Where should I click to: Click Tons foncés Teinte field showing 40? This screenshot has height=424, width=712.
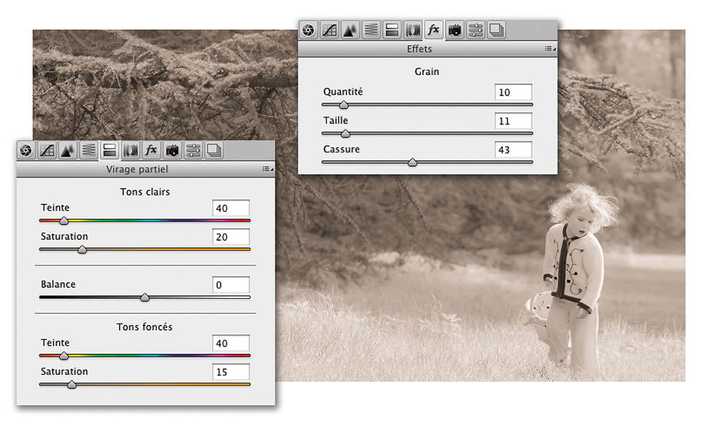(x=231, y=343)
